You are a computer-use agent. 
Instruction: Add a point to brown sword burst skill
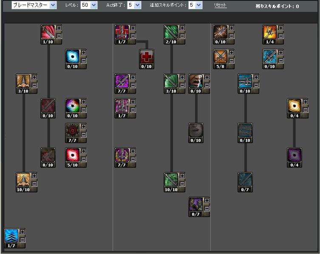(232, 28)
